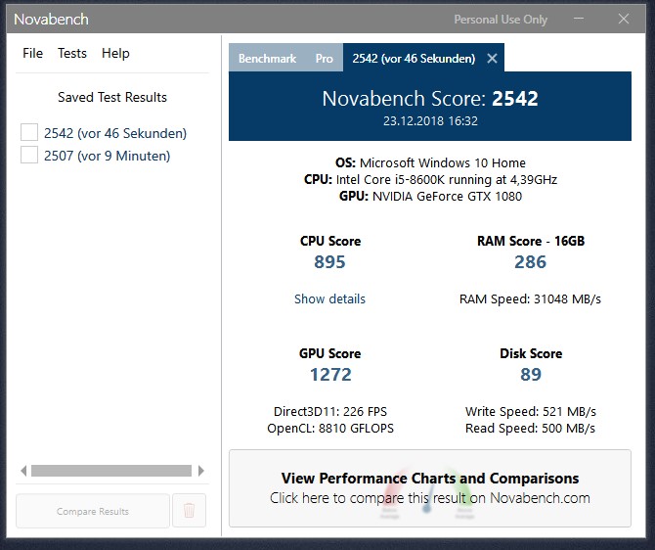The height and width of the screenshot is (550, 655).
Task: Click the date 23.12.2018 16:32
Action: coord(430,121)
